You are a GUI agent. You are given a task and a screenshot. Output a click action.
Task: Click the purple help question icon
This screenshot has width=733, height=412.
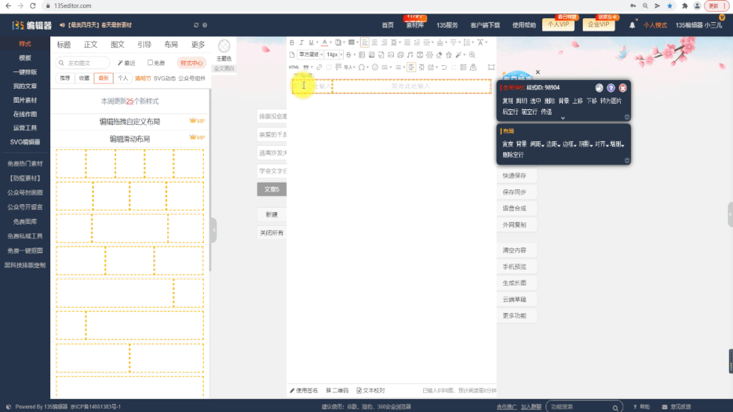611,88
